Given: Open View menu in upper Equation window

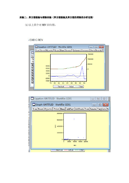Looking at the screenshot, I should click(37, 50).
